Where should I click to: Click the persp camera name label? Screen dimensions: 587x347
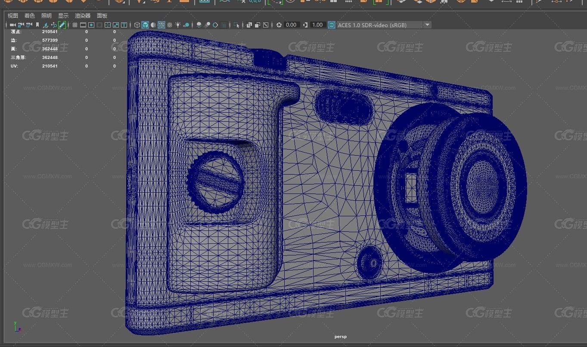(340, 337)
